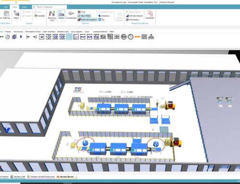Switch to the Edit ribbon tab

tap(6, 7)
